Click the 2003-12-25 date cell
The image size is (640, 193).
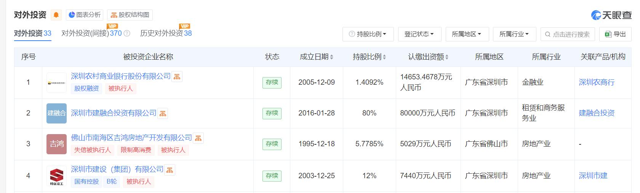tap(317, 176)
